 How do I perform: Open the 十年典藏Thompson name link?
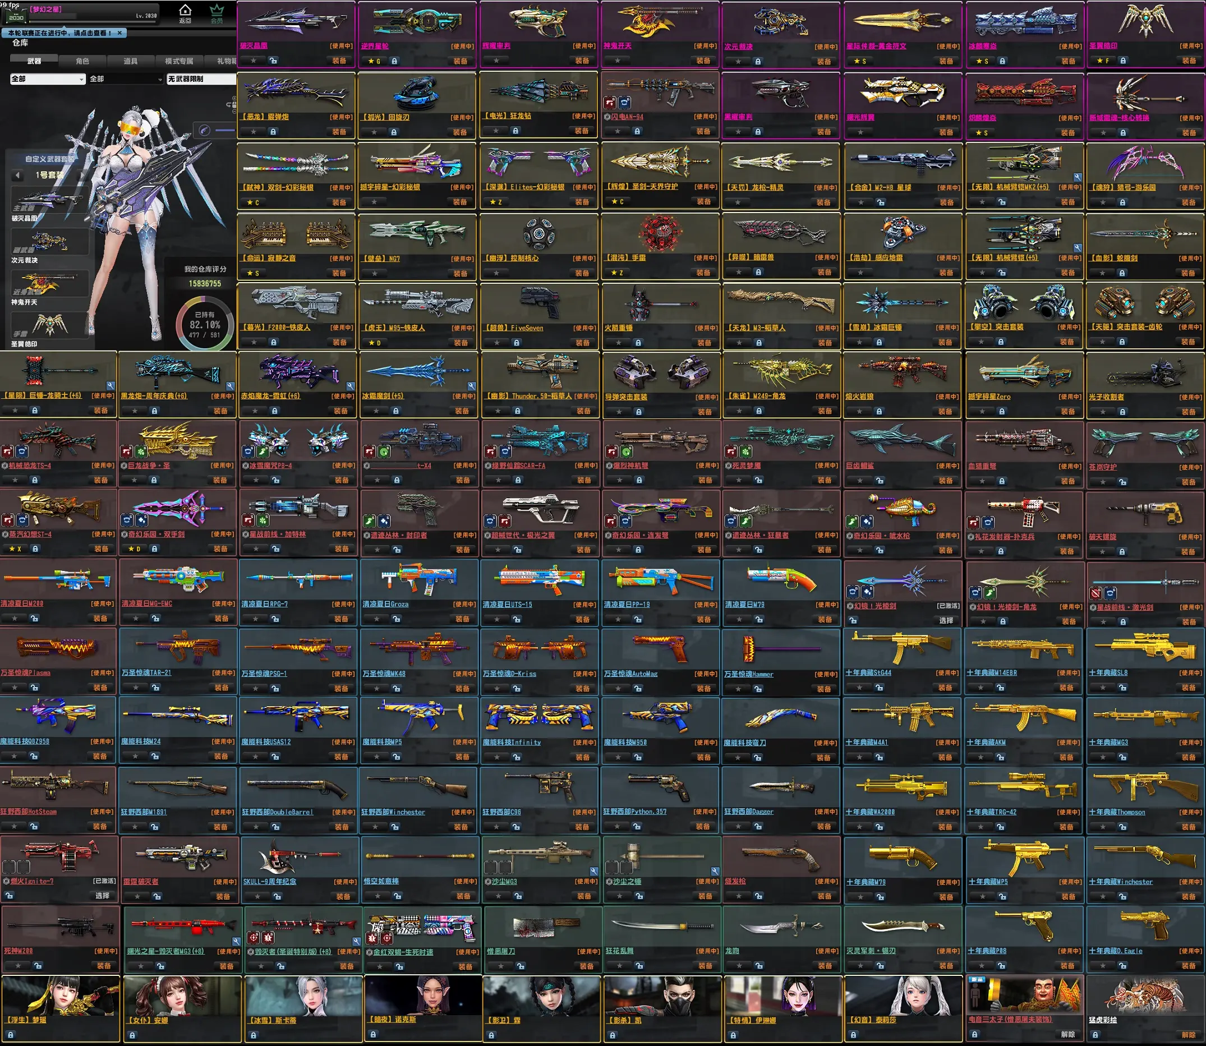[x=1117, y=812]
